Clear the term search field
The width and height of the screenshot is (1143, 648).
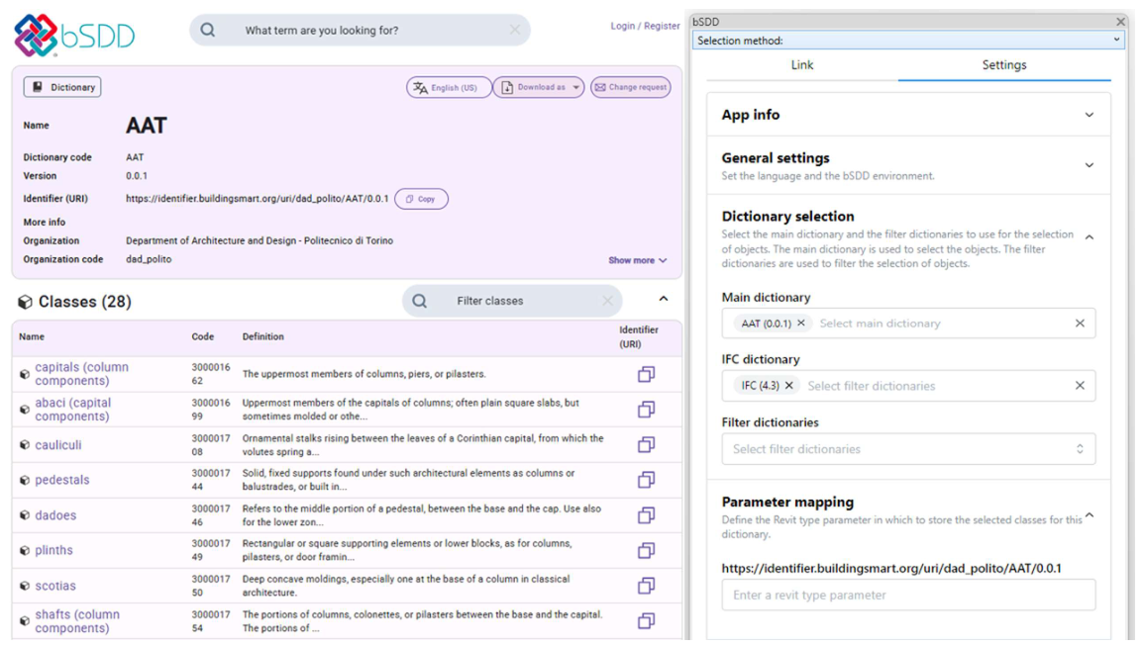[515, 30]
